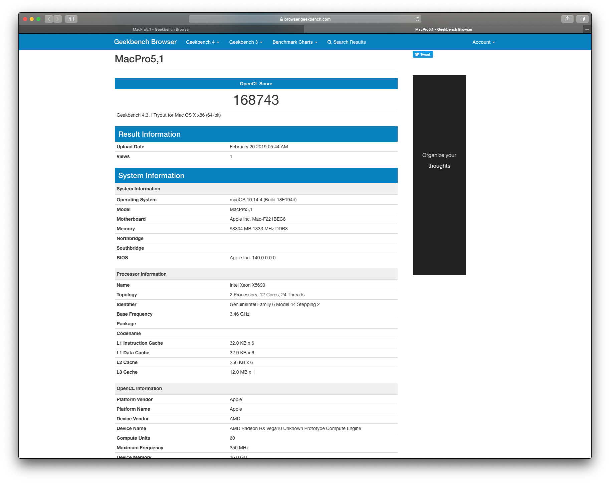Image resolution: width=610 pixels, height=483 pixels.
Task: Select the GenuineIntel Family 6 identifier value
Action: 275,304
